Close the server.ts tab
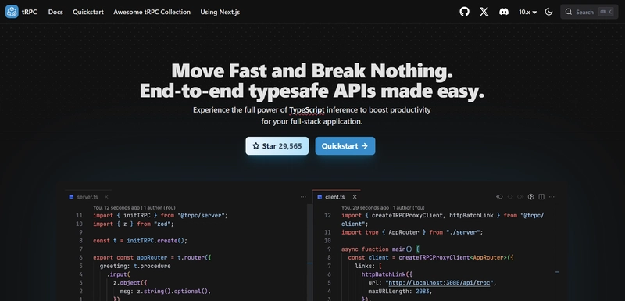 [106, 197]
